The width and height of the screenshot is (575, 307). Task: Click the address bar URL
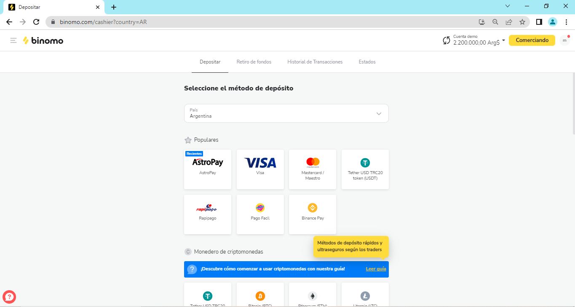pyautogui.click(x=103, y=22)
